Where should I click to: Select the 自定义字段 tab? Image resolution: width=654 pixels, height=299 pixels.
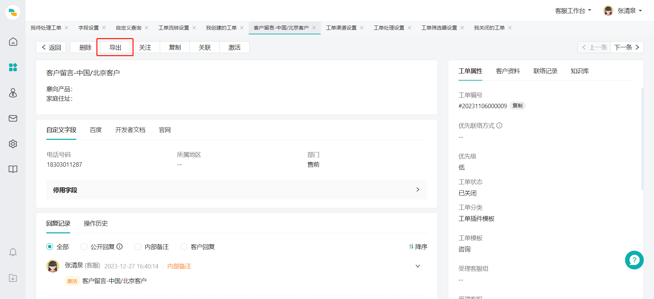pos(61,130)
